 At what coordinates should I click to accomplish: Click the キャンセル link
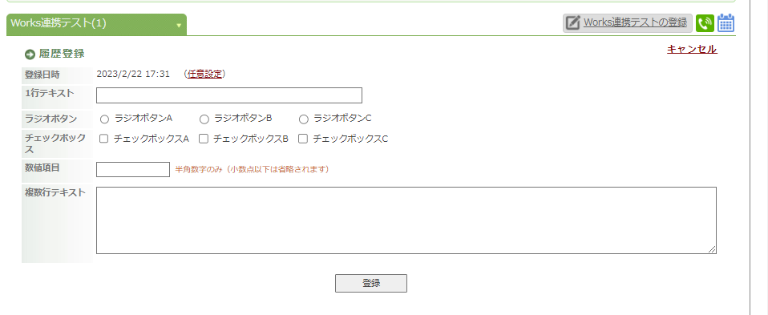pyautogui.click(x=692, y=49)
